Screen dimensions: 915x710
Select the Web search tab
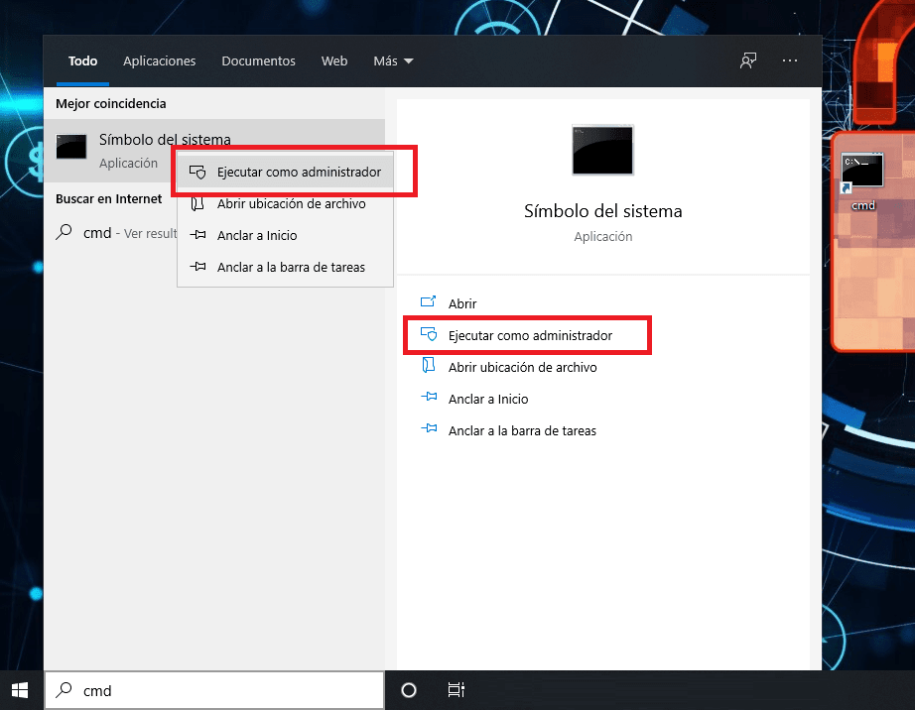(334, 60)
